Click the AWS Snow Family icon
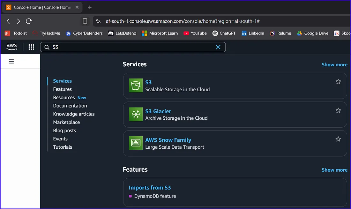The width and height of the screenshot is (351, 209). tap(136, 143)
